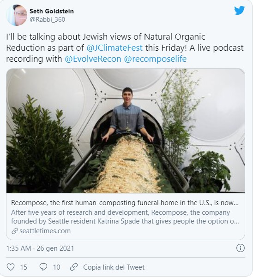
Task: Click the @Rabbi_360 handle
Action: click(48, 19)
